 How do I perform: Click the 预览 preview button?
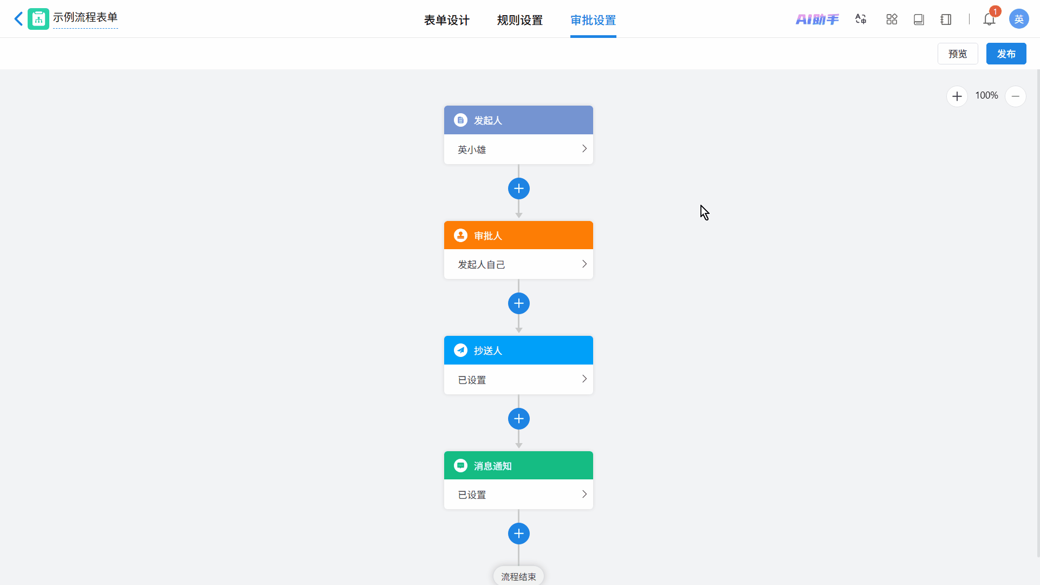957,54
